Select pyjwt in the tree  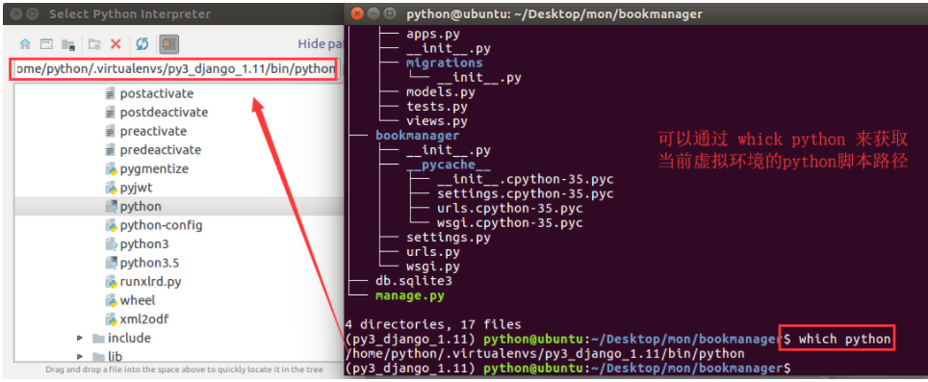coord(137,188)
